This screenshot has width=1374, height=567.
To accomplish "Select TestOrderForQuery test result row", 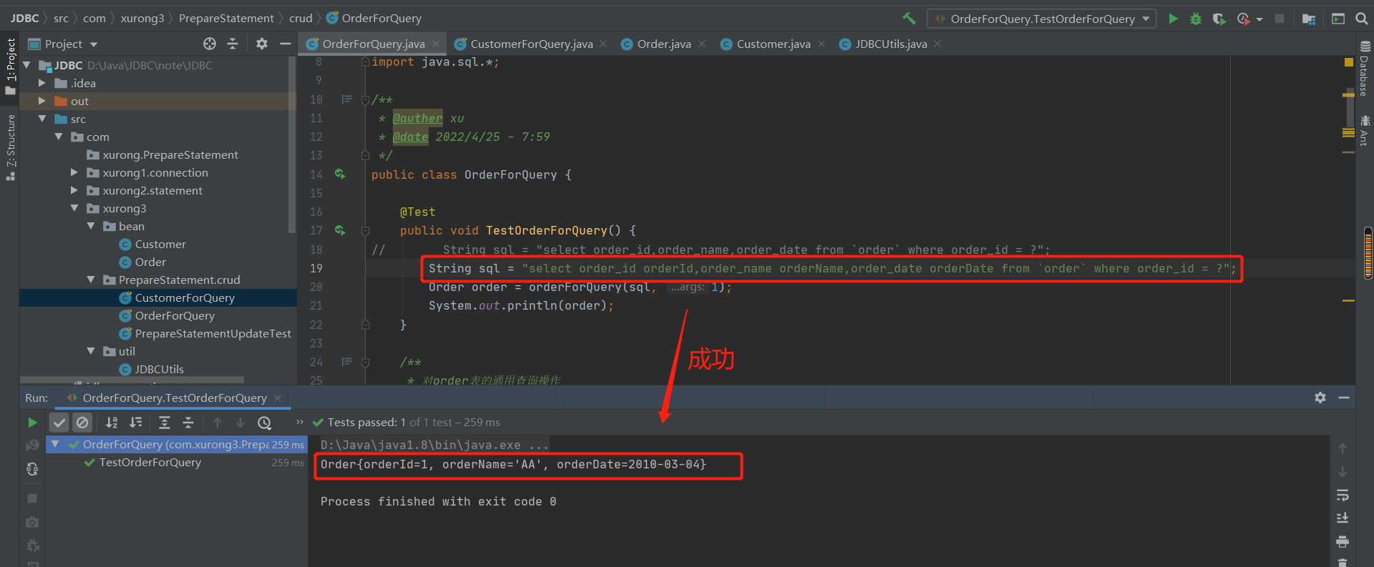I will point(177,462).
